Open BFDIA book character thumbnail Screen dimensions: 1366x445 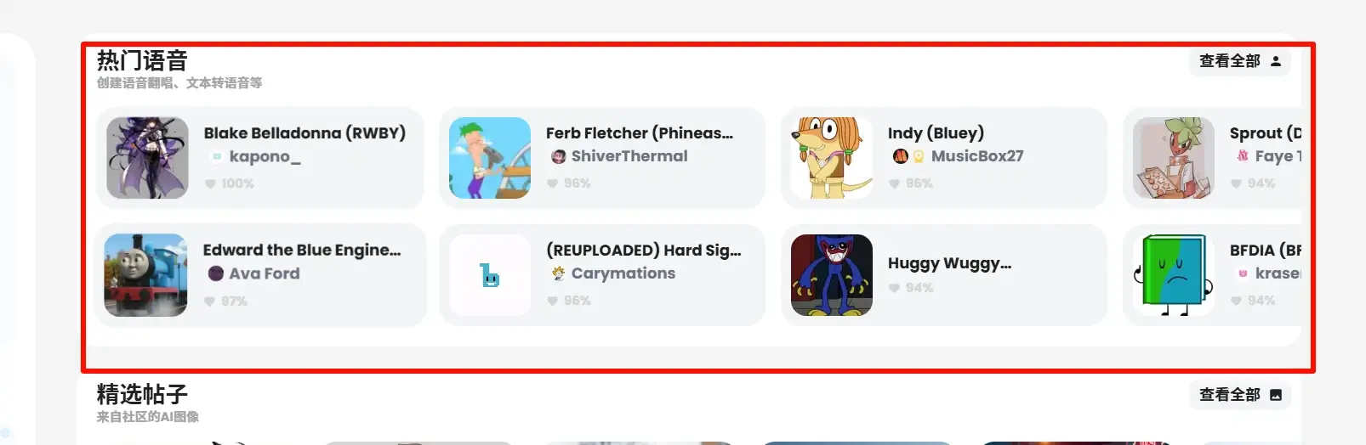(x=1174, y=275)
